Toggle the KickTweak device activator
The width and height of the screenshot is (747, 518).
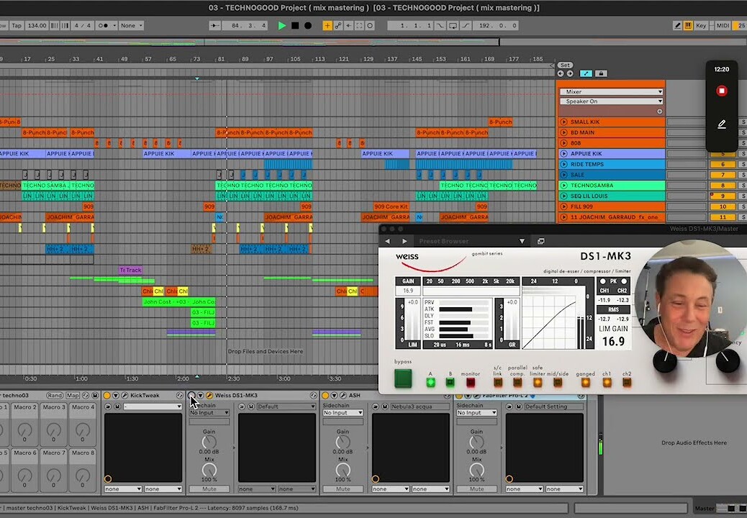pos(107,396)
